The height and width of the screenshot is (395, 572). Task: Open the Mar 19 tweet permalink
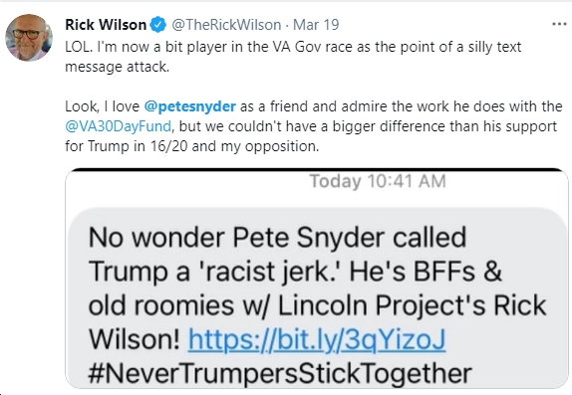(316, 25)
